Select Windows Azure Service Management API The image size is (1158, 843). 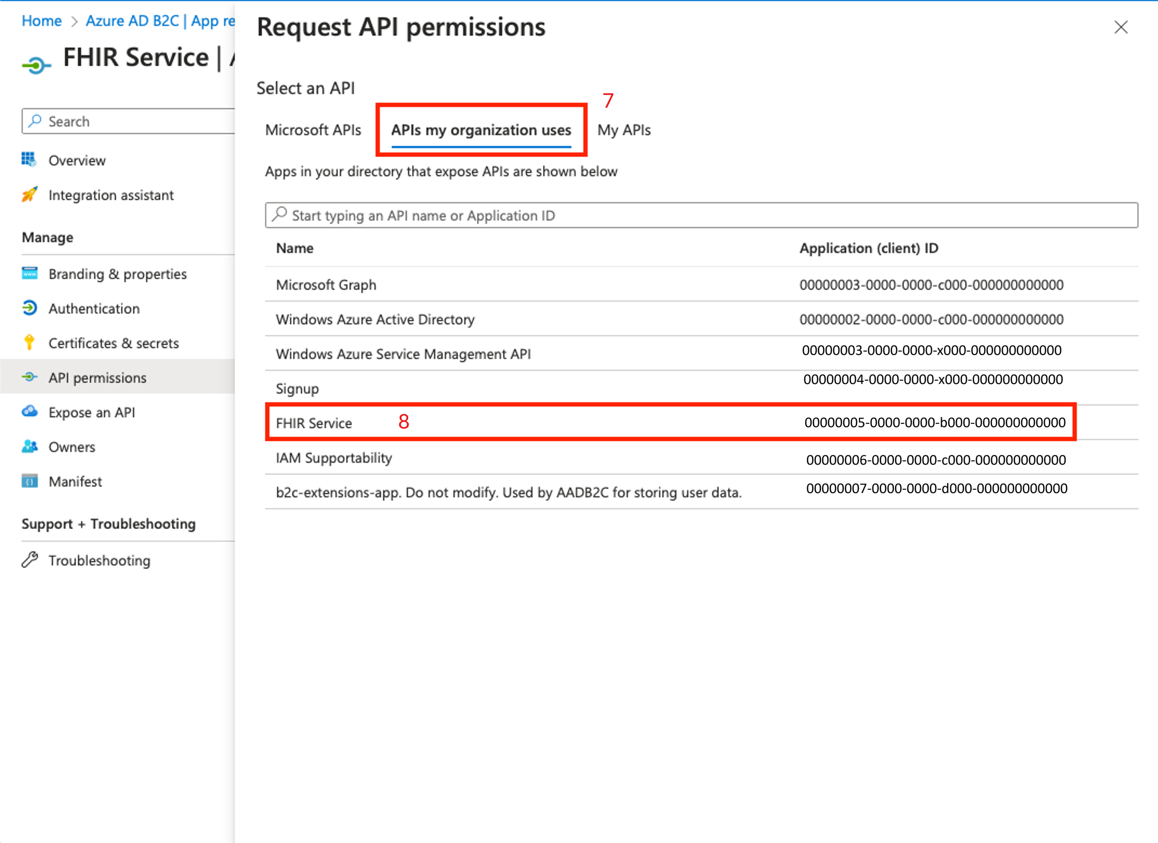point(403,353)
